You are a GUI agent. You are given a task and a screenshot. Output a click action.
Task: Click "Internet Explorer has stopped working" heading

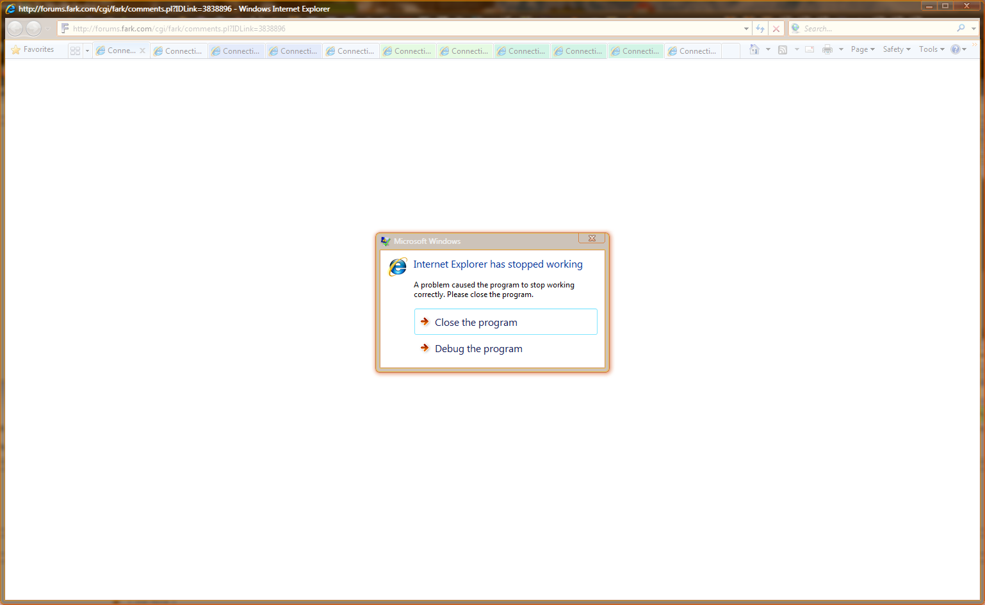[x=498, y=264]
